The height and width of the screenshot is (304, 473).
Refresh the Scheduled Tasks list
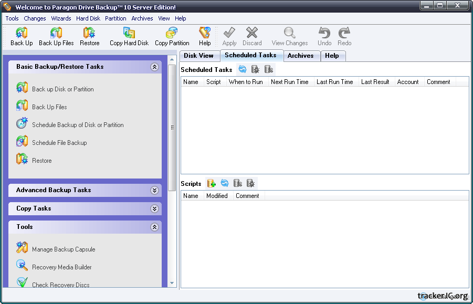[x=243, y=69]
